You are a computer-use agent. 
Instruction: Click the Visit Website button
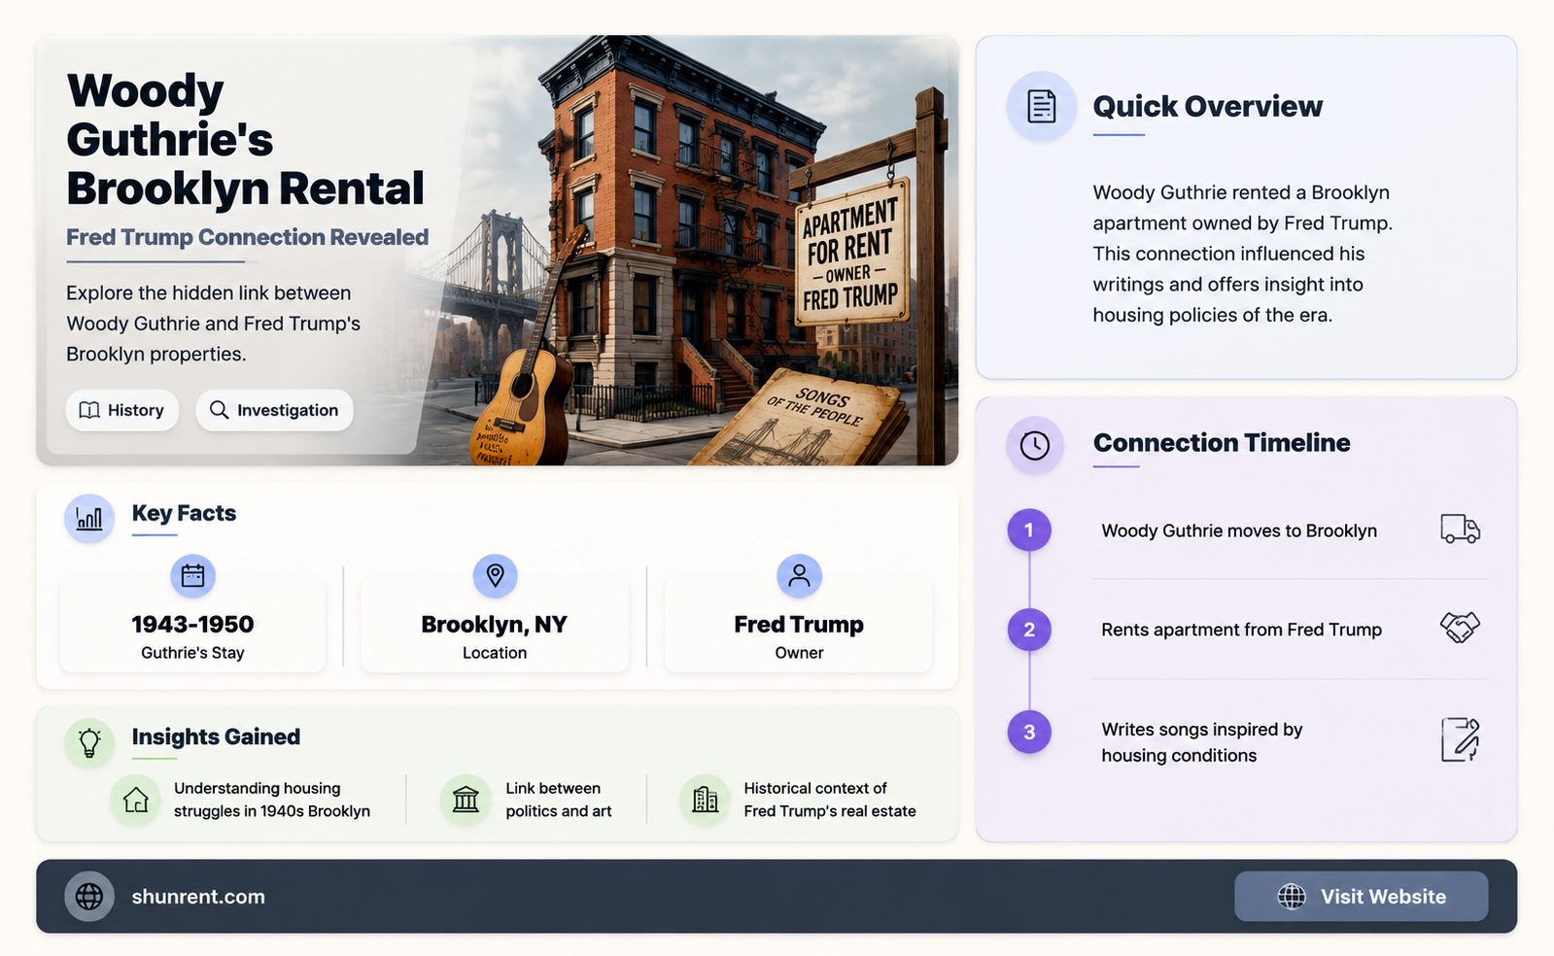1361,896
